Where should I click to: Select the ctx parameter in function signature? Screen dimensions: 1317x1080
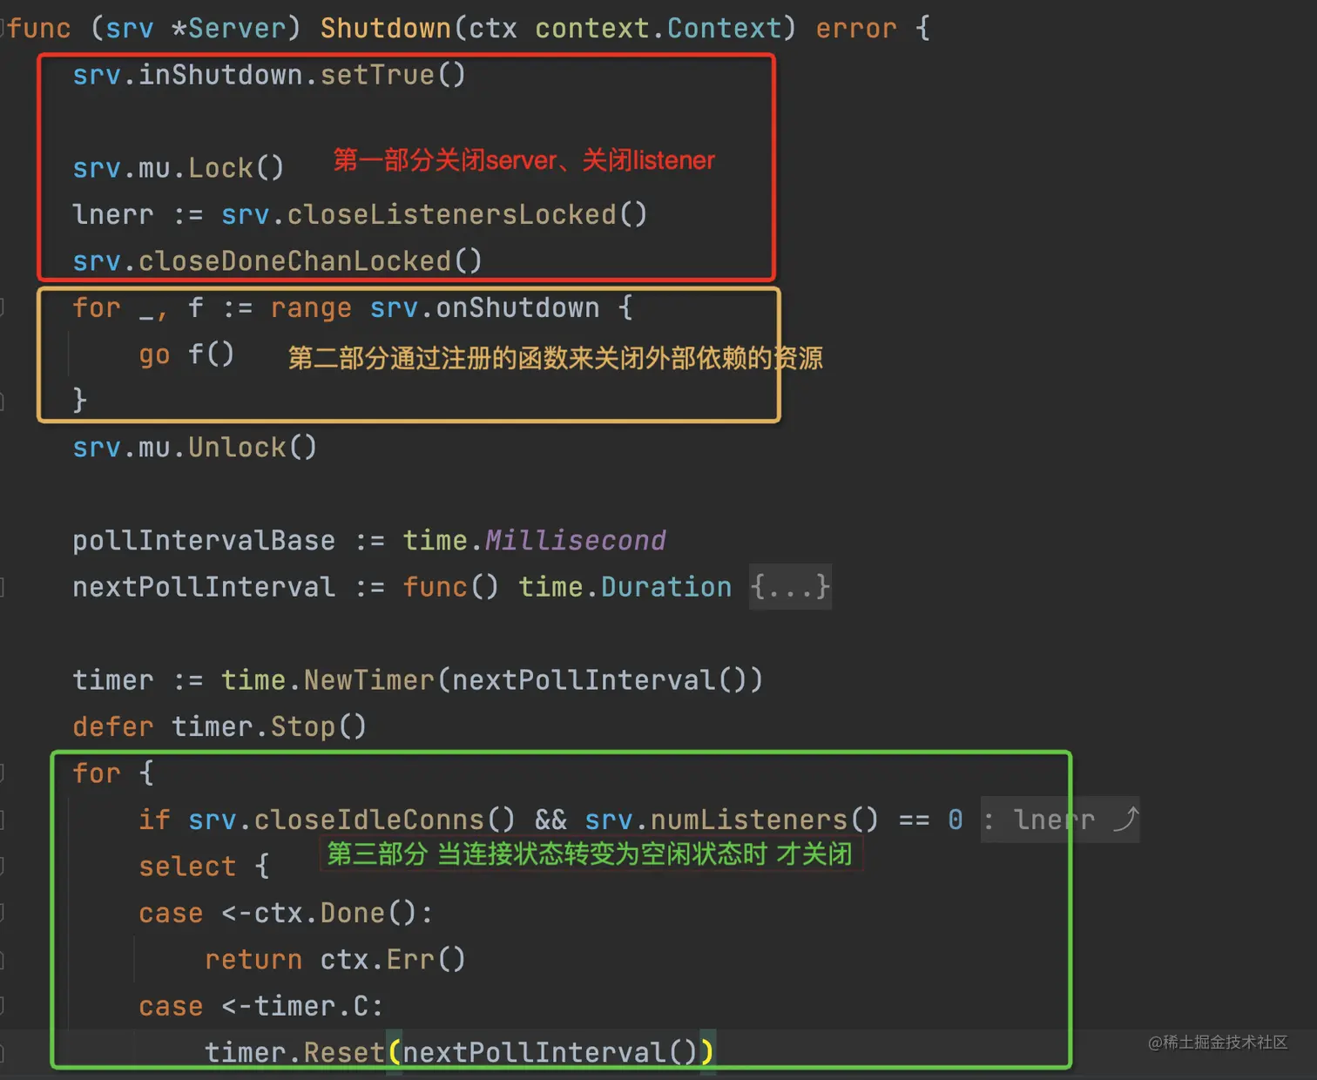pyautogui.click(x=493, y=28)
